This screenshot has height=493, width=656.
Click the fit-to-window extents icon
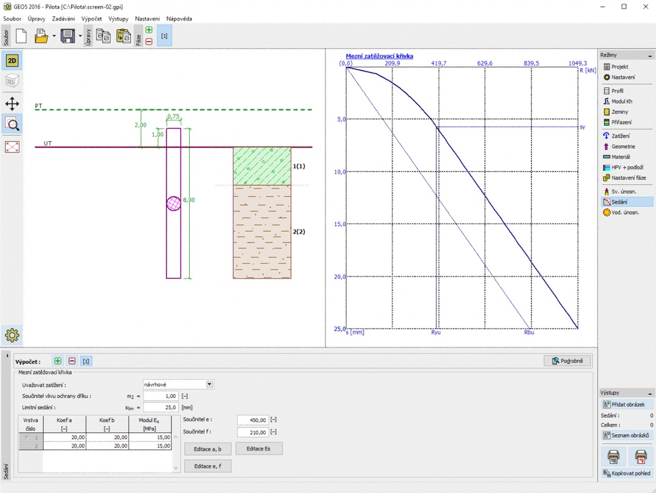12,147
